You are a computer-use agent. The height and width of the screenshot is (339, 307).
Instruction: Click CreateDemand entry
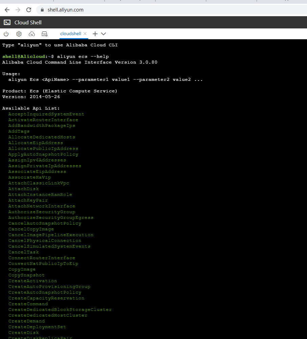pos(27,321)
